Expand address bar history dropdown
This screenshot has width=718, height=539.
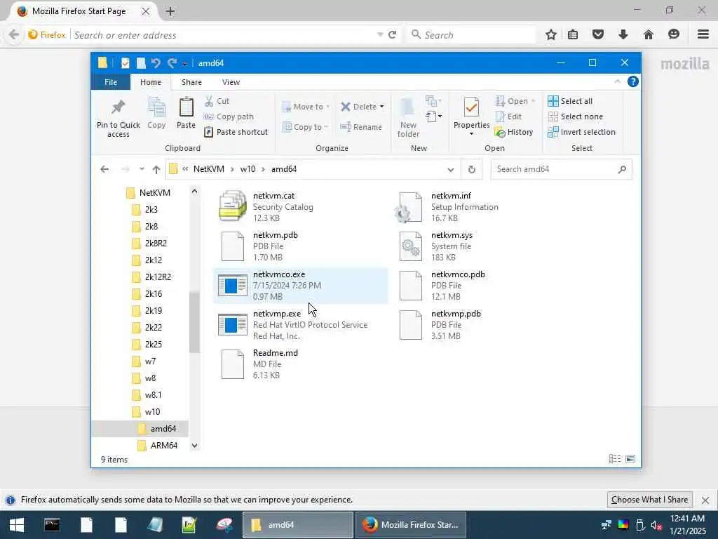coord(451,170)
